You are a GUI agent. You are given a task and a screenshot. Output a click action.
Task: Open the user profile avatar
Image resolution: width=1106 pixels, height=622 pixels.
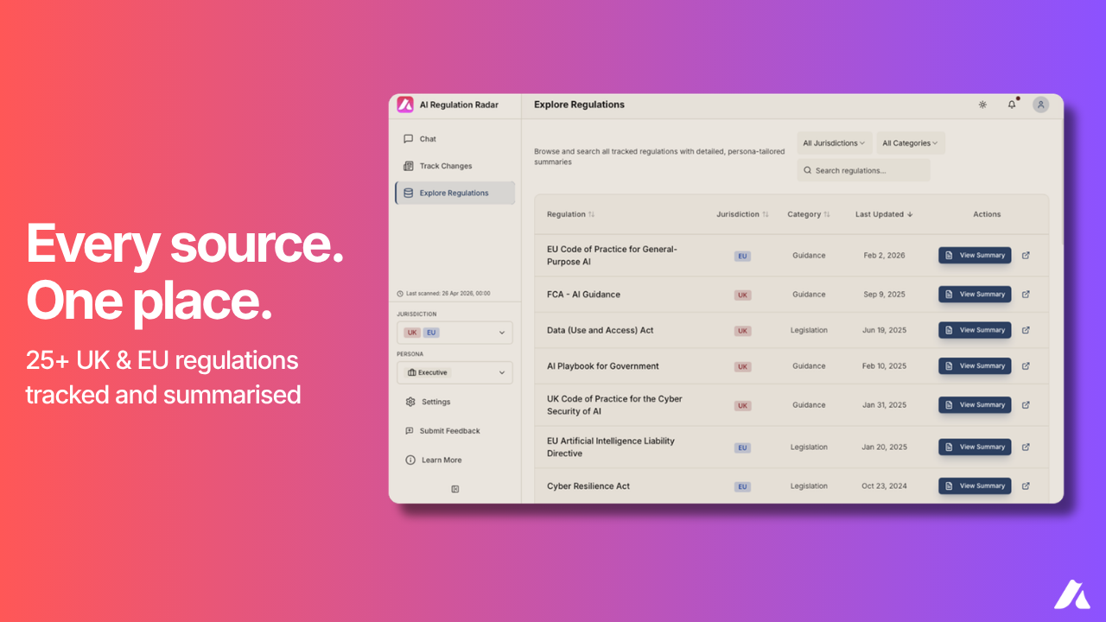(1041, 105)
